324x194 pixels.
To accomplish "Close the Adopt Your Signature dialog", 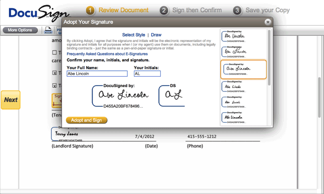I will point(268,22).
